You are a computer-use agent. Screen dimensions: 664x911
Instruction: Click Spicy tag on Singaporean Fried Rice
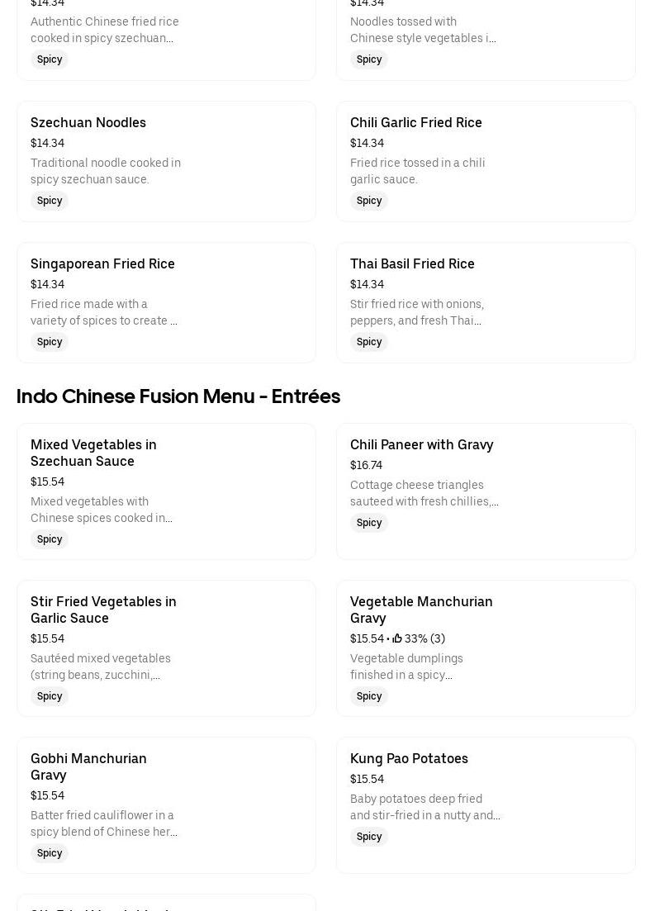click(x=50, y=342)
